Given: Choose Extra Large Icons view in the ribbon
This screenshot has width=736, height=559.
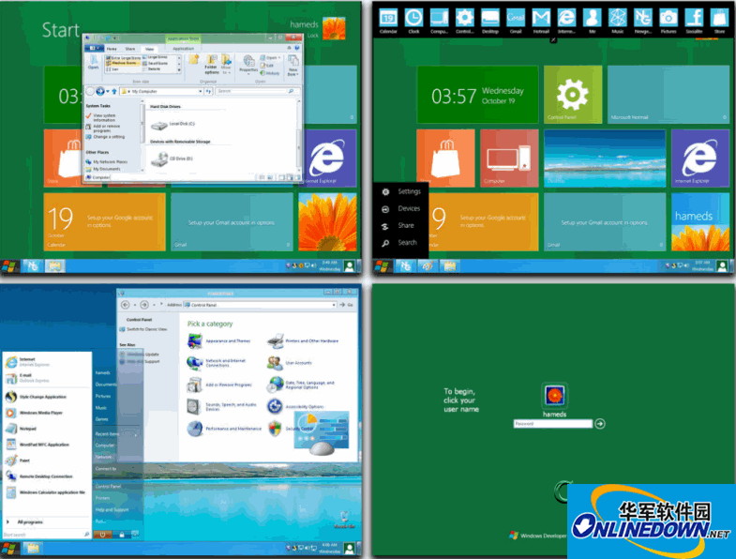Looking at the screenshot, I should (x=121, y=58).
